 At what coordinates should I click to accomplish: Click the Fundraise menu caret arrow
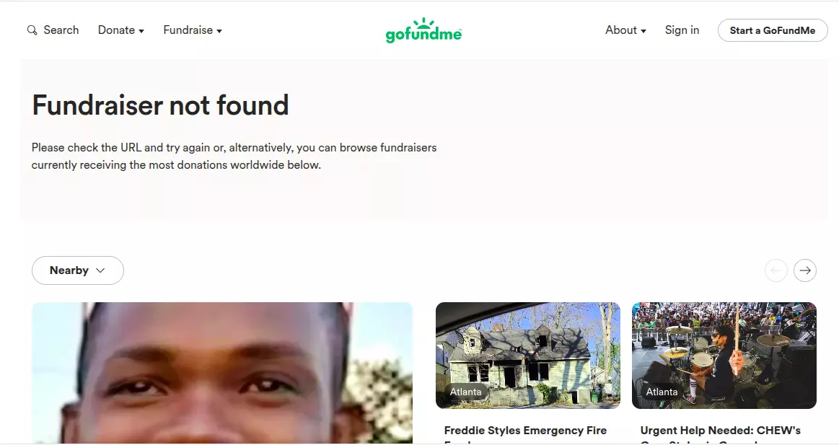pyautogui.click(x=219, y=31)
